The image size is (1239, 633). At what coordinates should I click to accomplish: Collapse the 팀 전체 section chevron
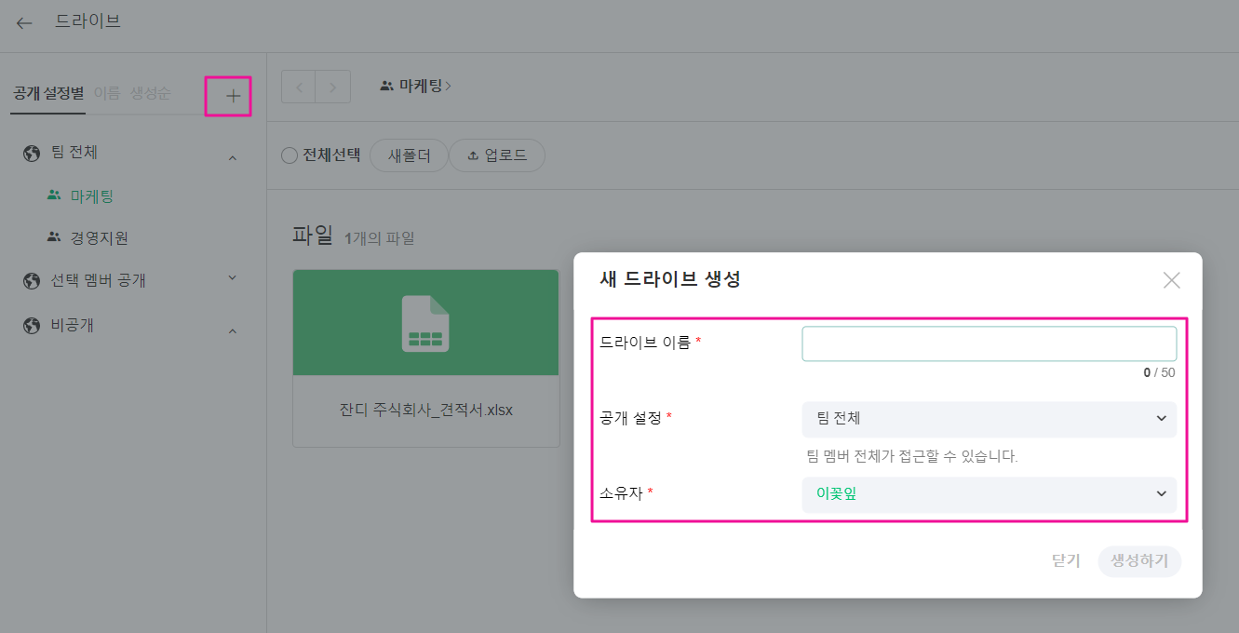[x=233, y=157]
